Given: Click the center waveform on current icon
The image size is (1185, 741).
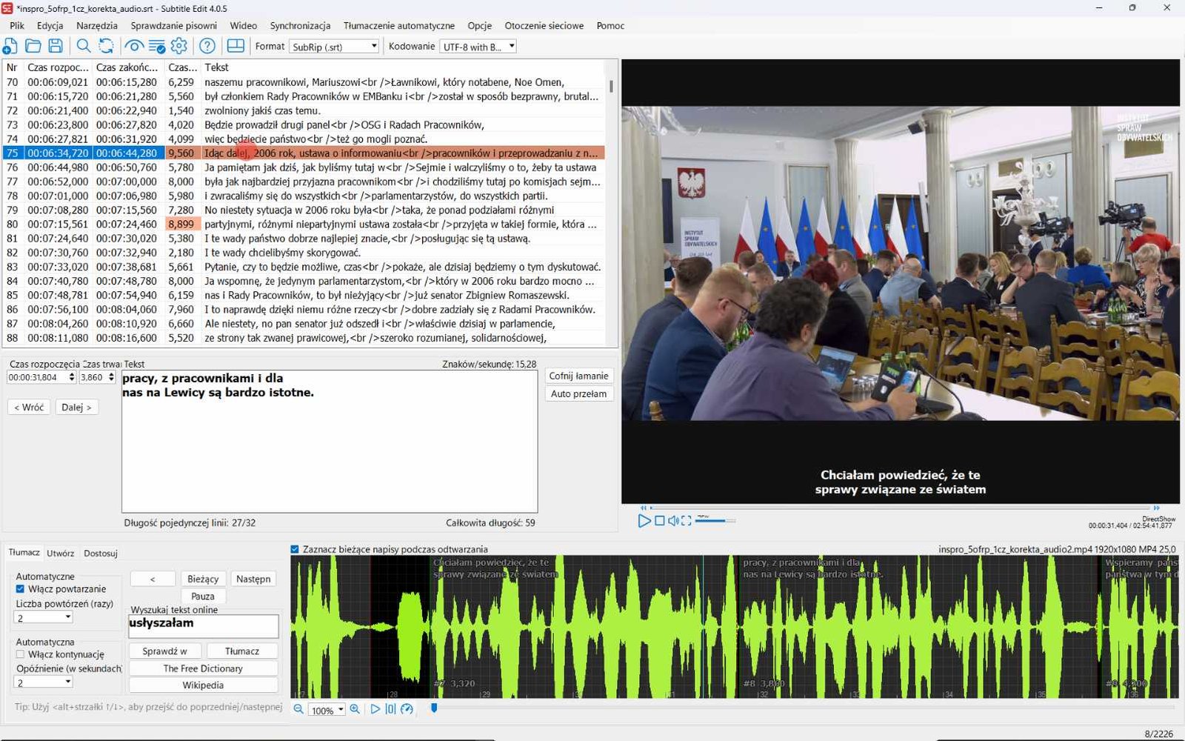Looking at the screenshot, I should point(390,709).
